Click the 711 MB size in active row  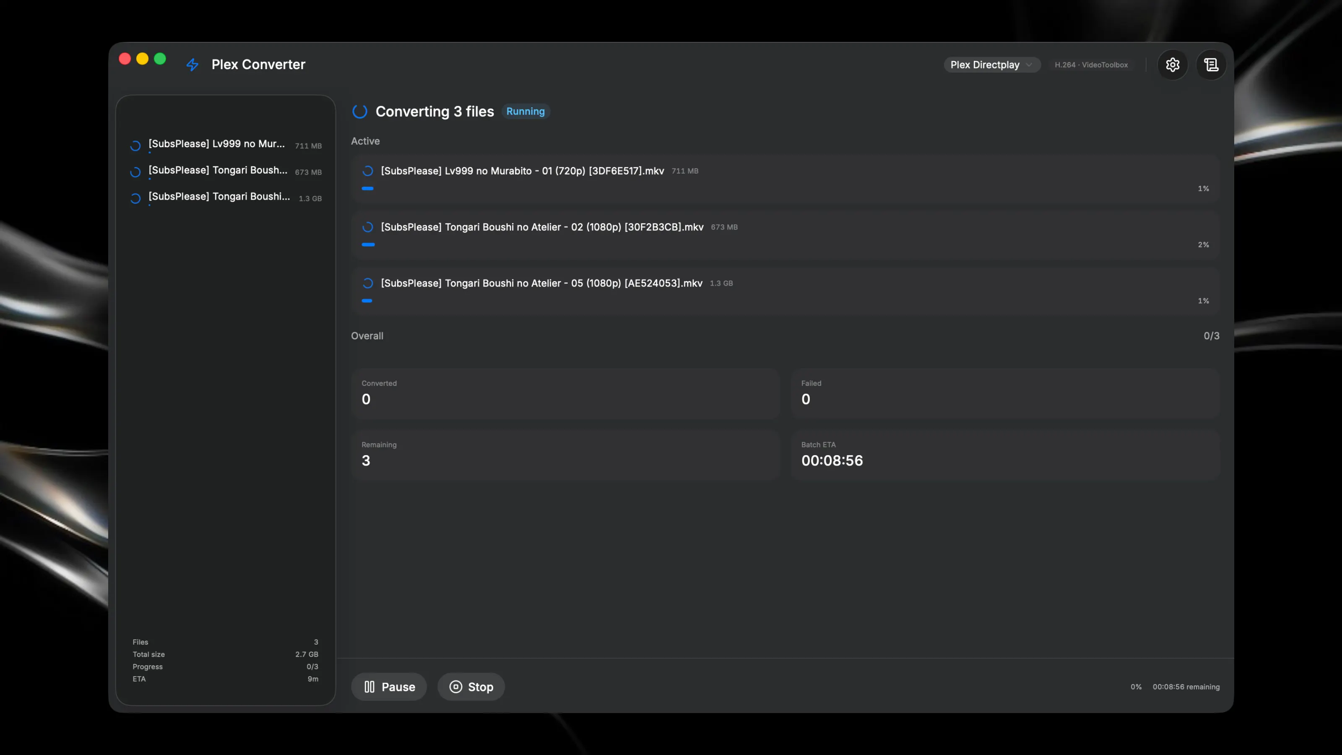click(684, 171)
